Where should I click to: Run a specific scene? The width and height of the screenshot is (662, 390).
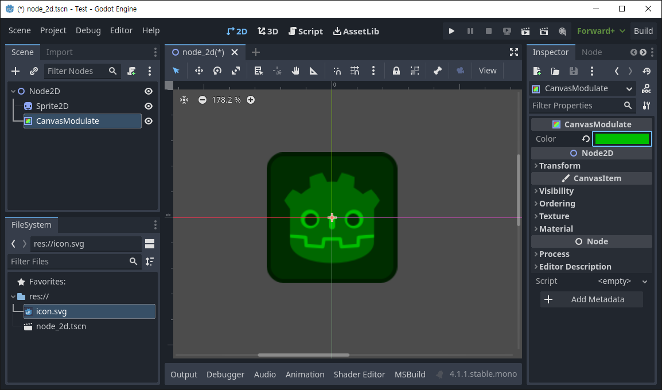[x=544, y=31]
